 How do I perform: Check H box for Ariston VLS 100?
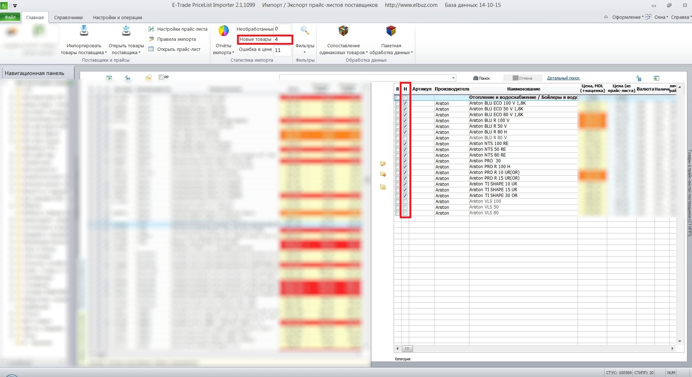pos(405,201)
